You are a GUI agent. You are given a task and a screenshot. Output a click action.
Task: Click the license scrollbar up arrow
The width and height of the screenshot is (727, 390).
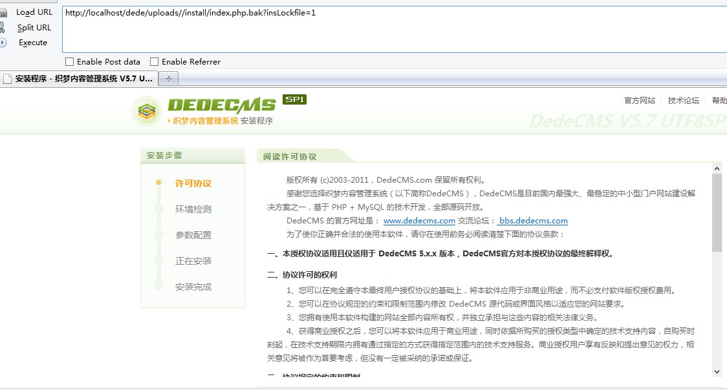(717, 169)
